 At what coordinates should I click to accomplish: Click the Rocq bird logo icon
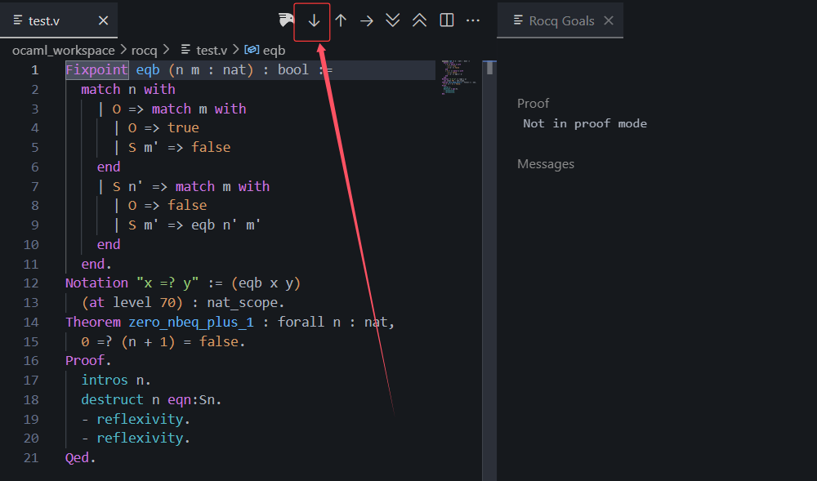click(286, 20)
